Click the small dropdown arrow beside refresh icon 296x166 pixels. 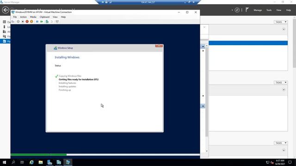tap(232, 10)
